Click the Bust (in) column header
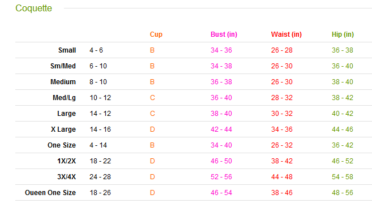Screen dimensions: 372x212 pos(224,34)
